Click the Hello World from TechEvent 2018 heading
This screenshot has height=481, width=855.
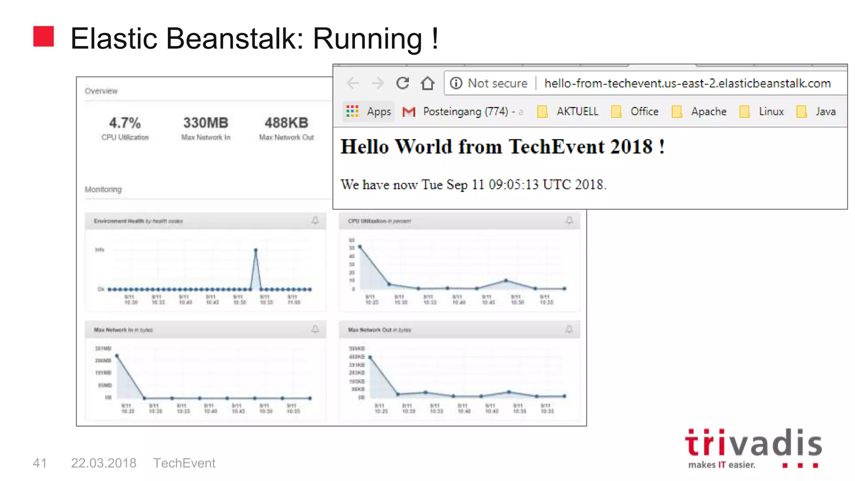(x=503, y=147)
